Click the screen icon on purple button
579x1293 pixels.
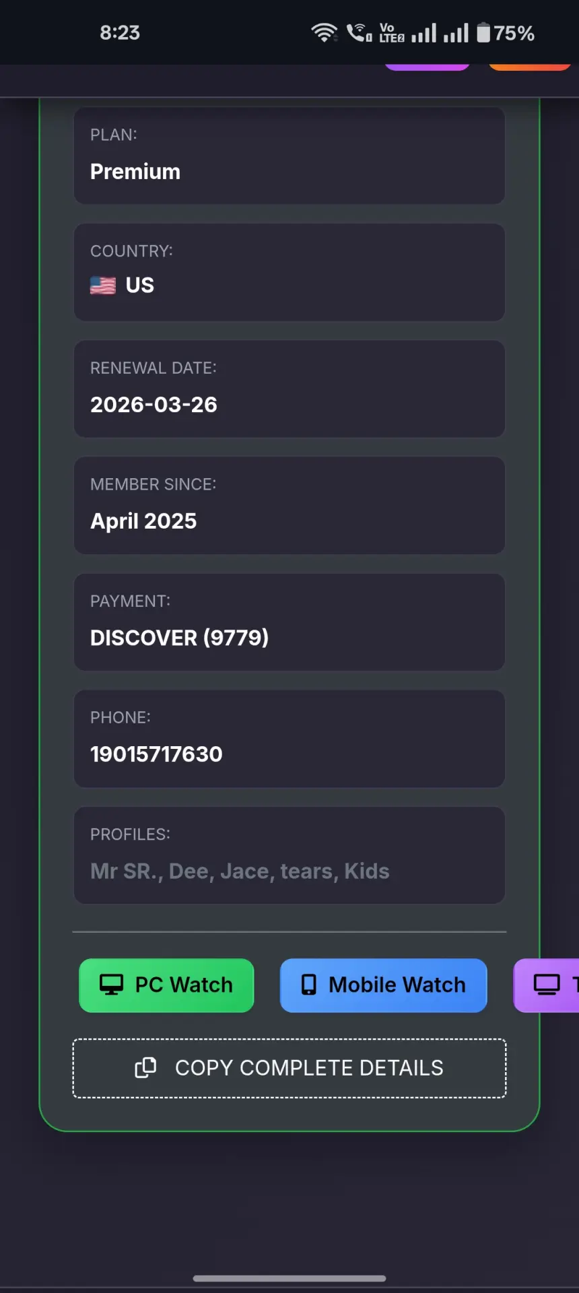(x=547, y=985)
